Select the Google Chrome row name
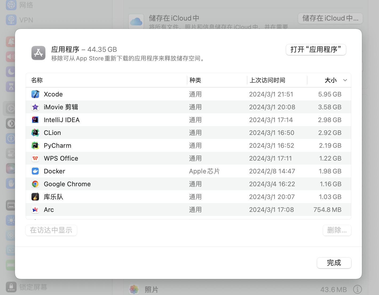 (x=67, y=184)
